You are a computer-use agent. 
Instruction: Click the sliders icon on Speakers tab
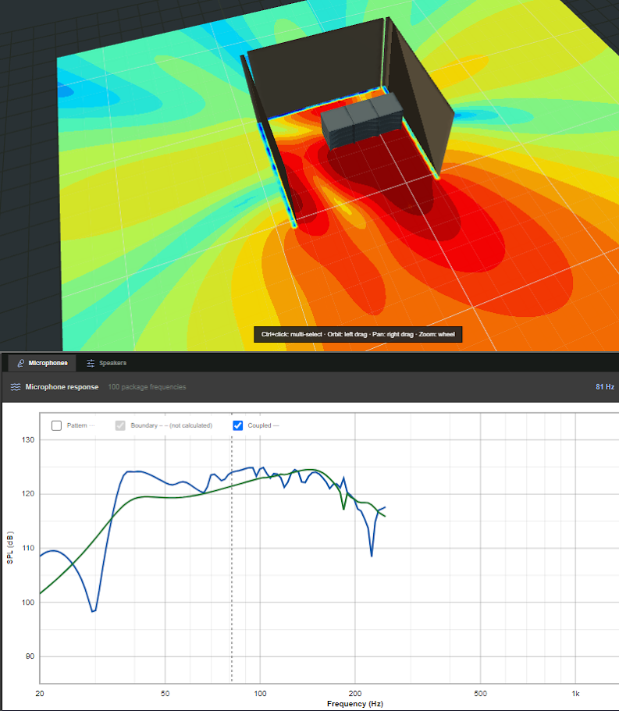(91, 363)
